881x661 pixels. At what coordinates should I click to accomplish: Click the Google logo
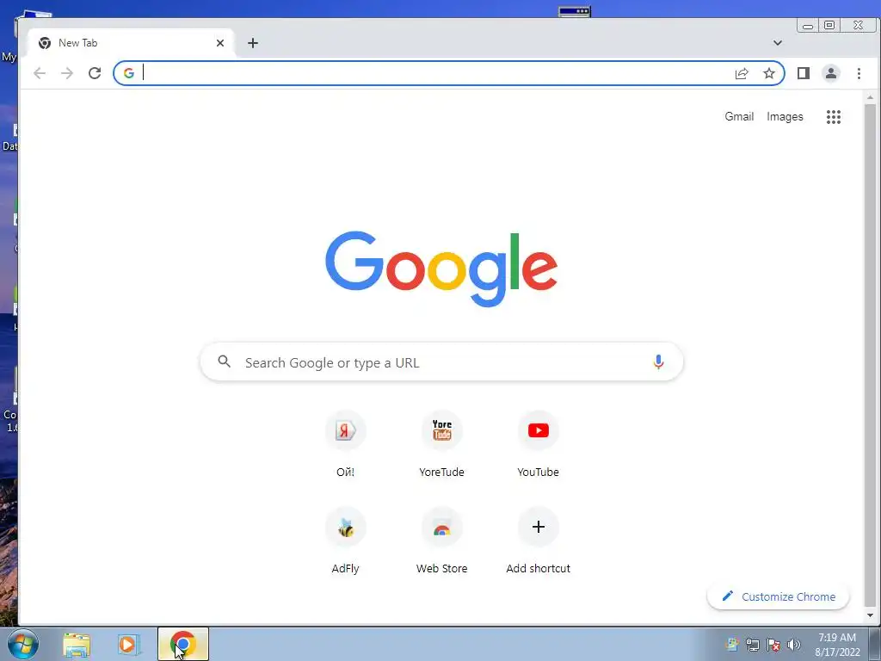441,269
